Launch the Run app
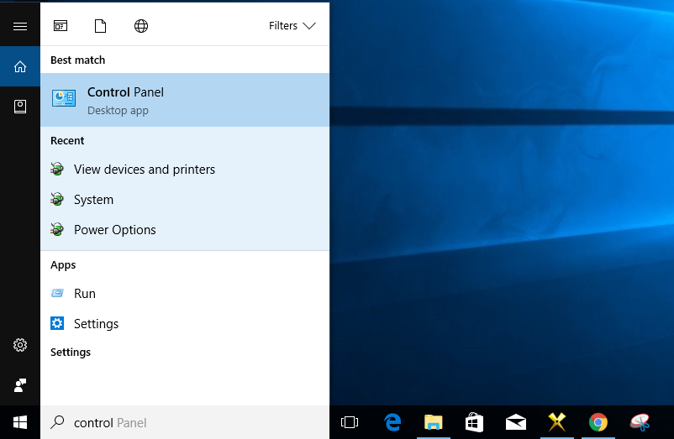Image resolution: width=674 pixels, height=439 pixels. (x=185, y=294)
